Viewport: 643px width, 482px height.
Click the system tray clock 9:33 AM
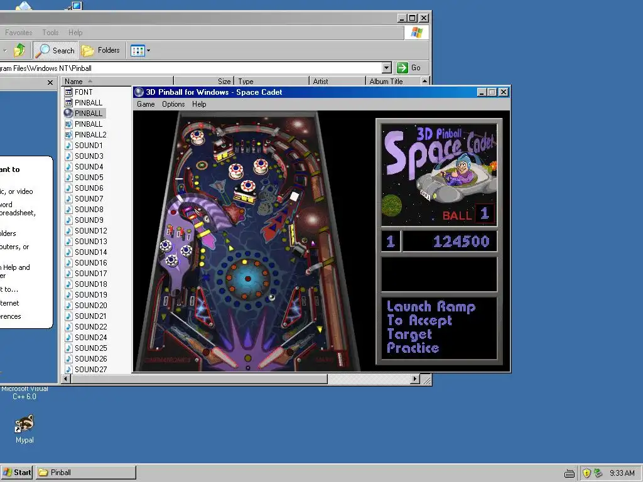pyautogui.click(x=622, y=473)
